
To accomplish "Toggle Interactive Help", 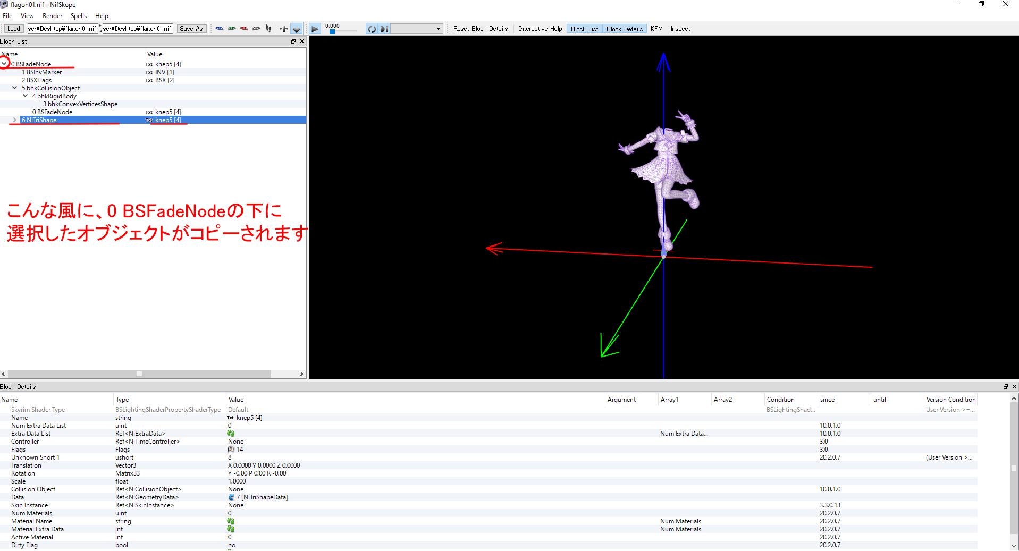I will [x=540, y=29].
